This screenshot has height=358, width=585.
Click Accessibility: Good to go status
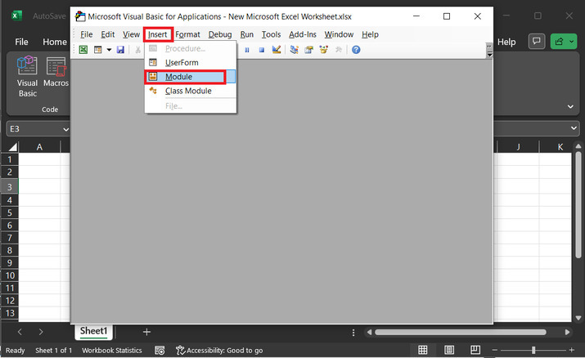pos(219,351)
